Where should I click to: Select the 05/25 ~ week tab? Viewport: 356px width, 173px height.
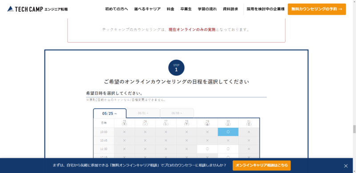click(109, 114)
